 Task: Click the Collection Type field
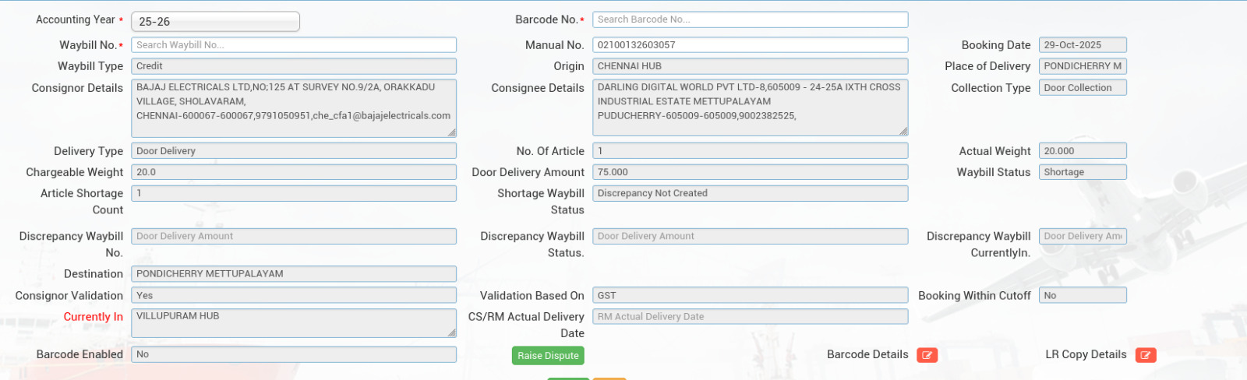pos(1082,88)
